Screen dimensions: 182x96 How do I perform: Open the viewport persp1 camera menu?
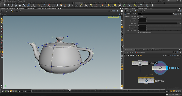(111, 17)
